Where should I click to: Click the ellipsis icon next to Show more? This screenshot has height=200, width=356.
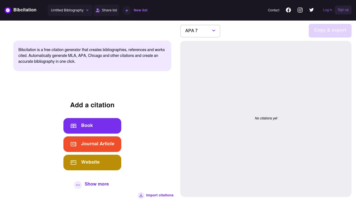pyautogui.click(x=78, y=185)
